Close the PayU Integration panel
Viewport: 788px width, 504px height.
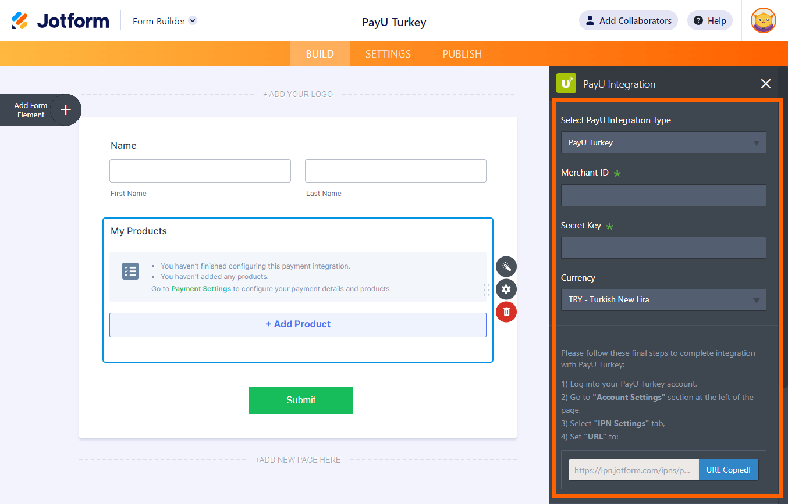point(766,84)
